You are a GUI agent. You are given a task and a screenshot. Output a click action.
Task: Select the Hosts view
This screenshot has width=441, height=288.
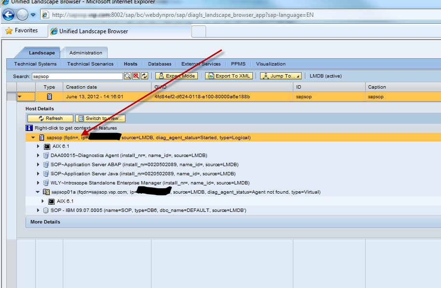point(131,64)
